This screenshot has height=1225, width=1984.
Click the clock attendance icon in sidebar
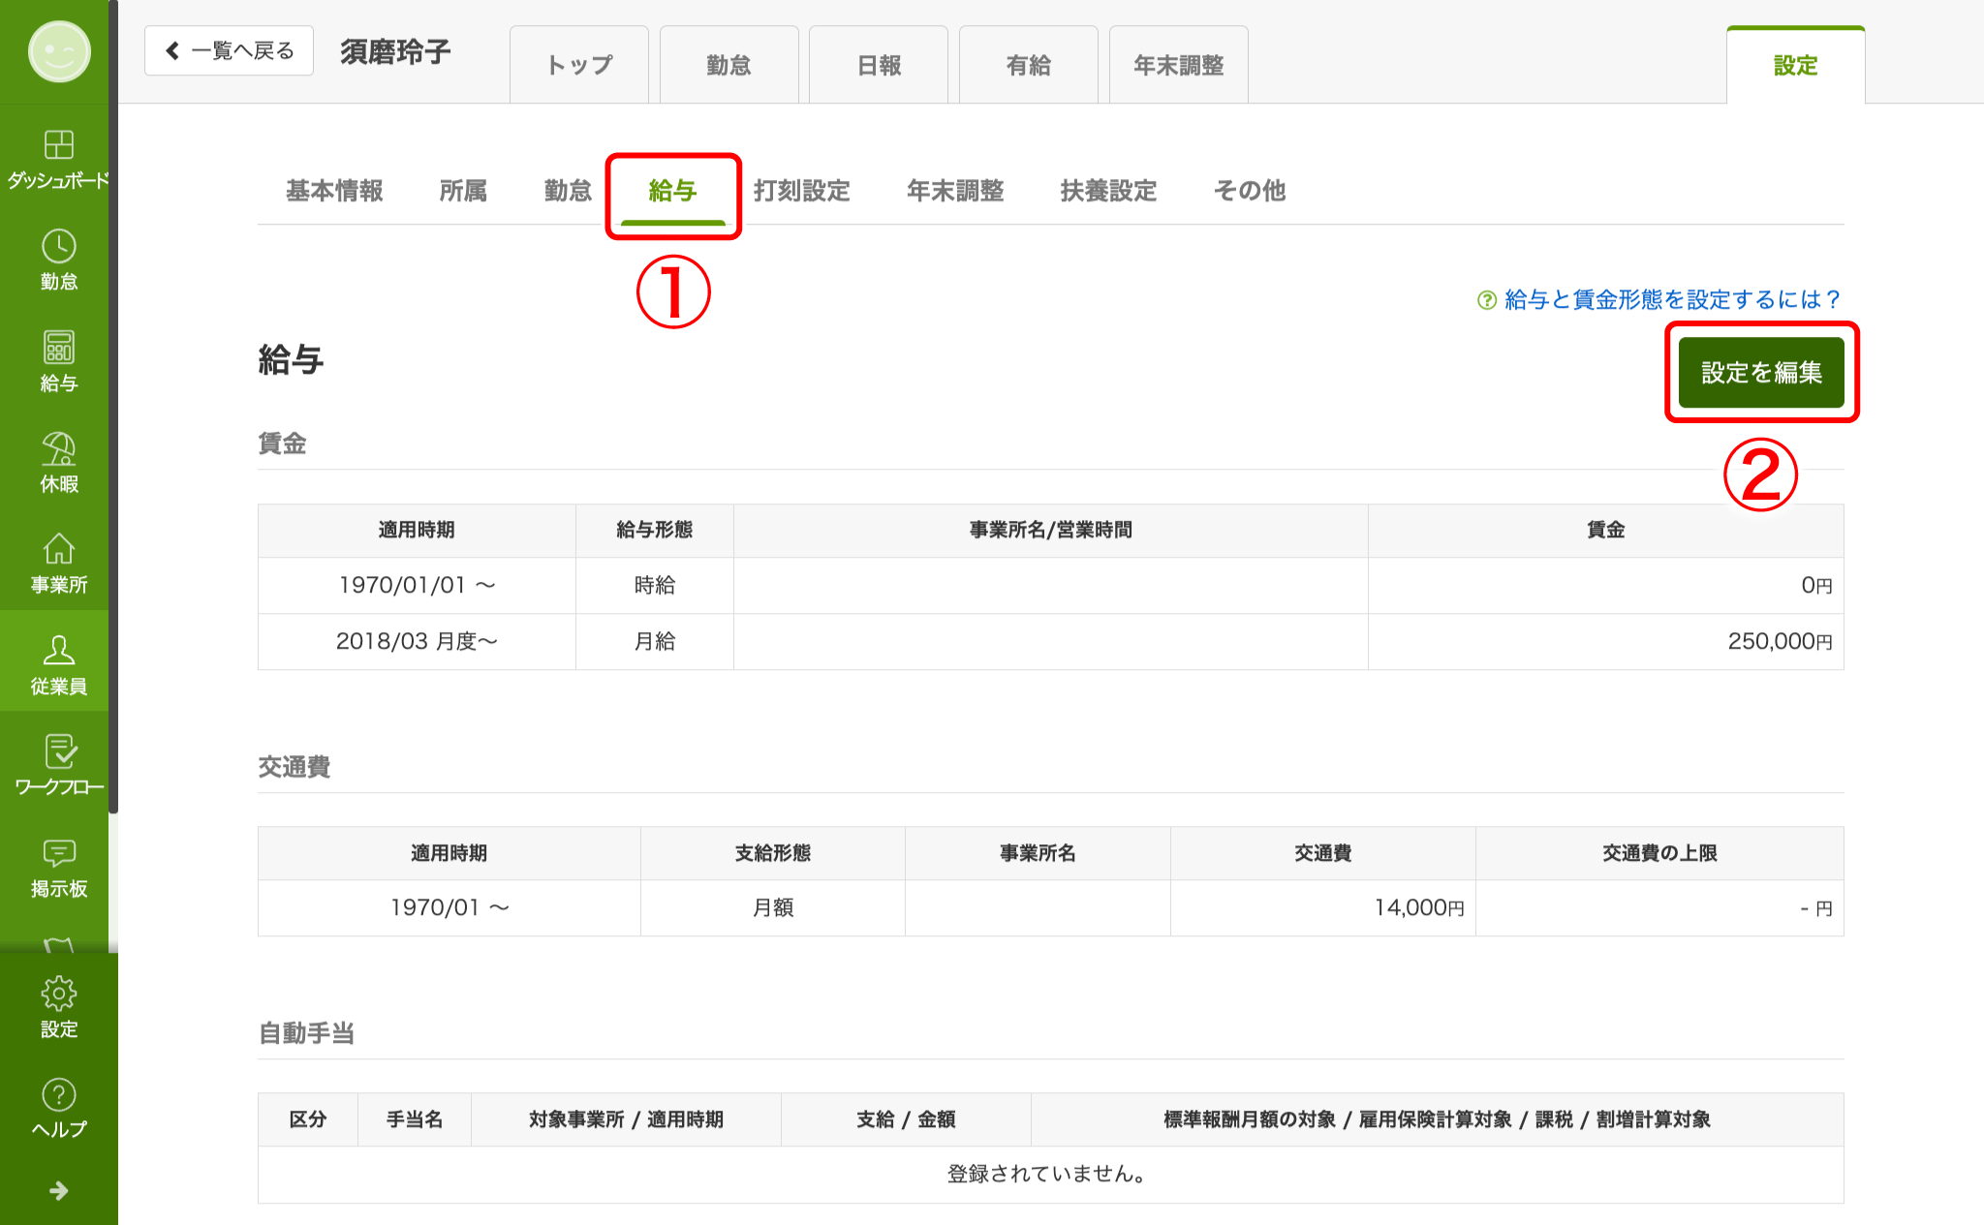pos(58,247)
